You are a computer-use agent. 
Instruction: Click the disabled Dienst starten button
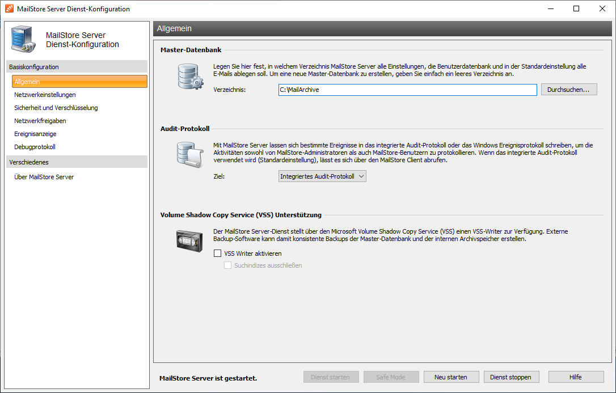click(x=331, y=377)
